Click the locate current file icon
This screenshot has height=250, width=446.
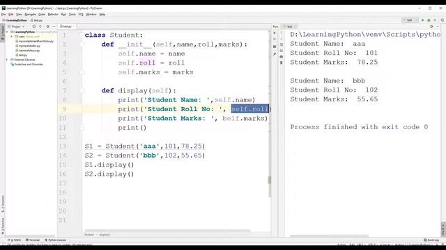(34, 26)
